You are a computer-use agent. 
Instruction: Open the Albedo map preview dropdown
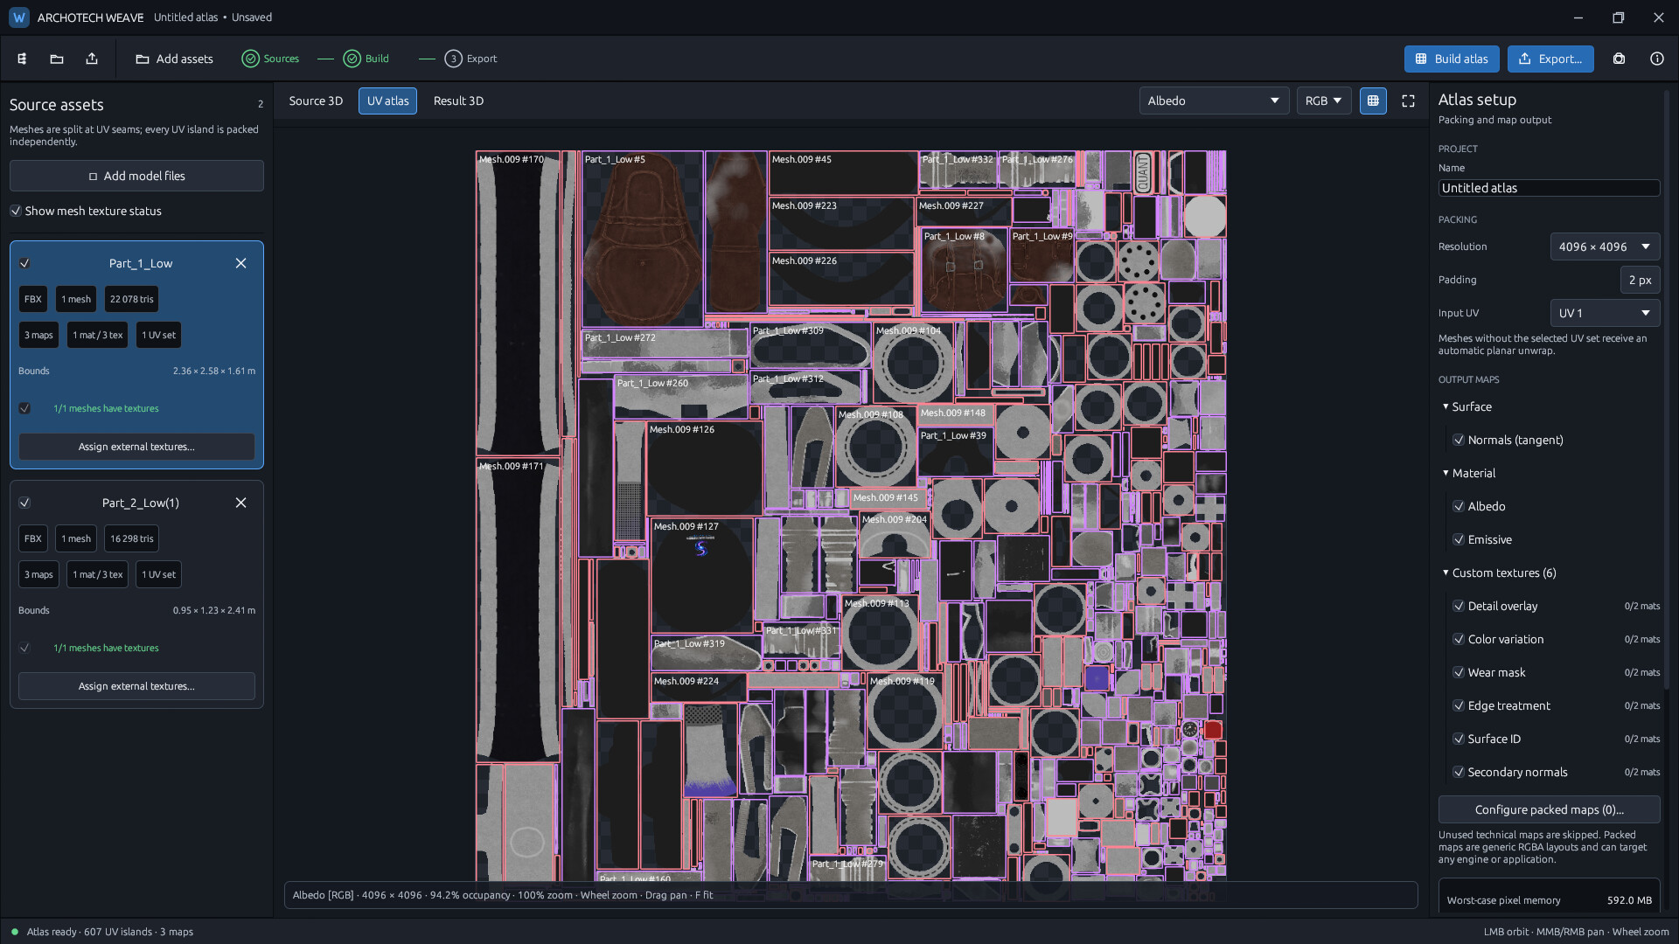coord(1214,101)
